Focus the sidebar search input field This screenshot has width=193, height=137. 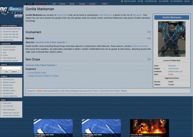[11, 68]
